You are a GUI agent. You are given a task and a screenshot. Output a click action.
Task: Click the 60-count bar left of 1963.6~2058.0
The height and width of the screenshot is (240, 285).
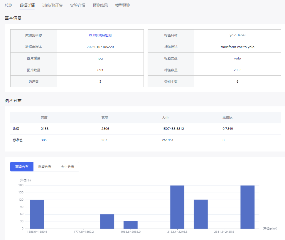click(x=107, y=222)
